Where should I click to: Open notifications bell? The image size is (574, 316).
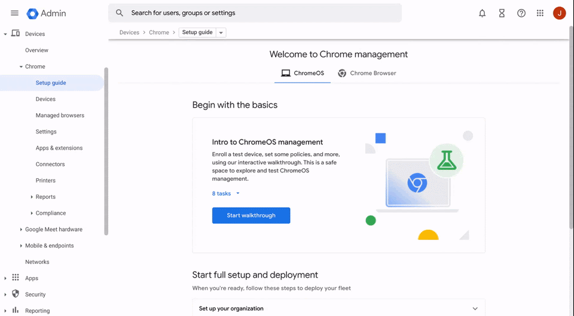(x=482, y=13)
